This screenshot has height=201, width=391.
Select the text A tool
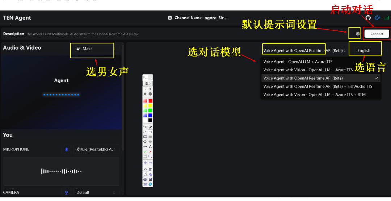[x=150, y=146]
